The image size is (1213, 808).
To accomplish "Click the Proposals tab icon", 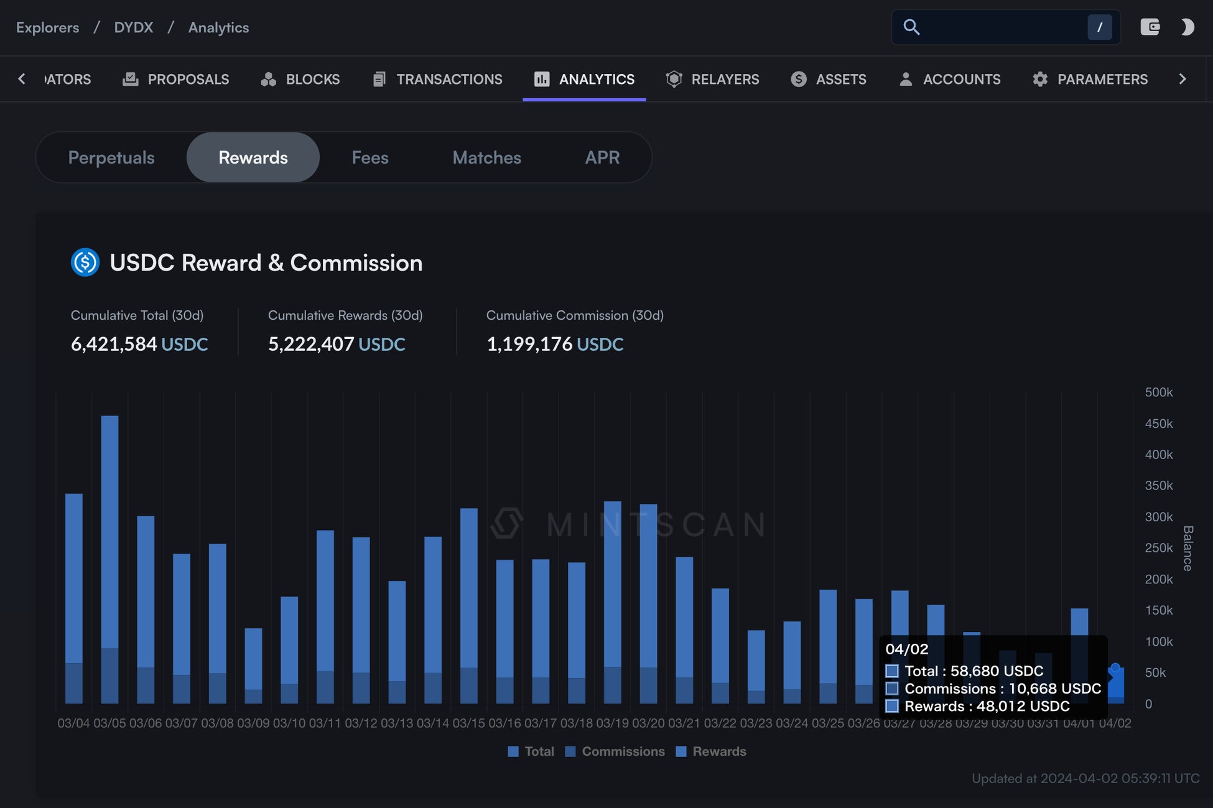I will coord(131,79).
